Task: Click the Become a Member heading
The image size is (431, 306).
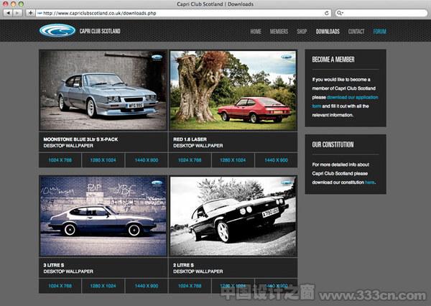Action: [333, 60]
